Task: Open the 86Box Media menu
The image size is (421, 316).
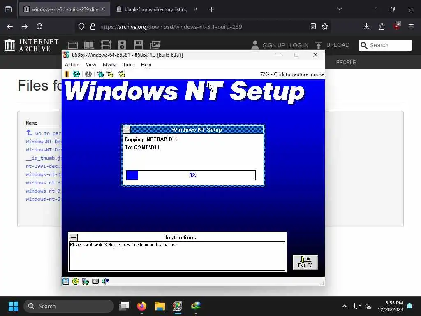Action: click(x=109, y=65)
